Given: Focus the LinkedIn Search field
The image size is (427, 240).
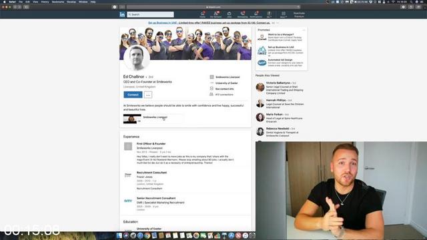Looking at the screenshot, I should [x=150, y=15].
